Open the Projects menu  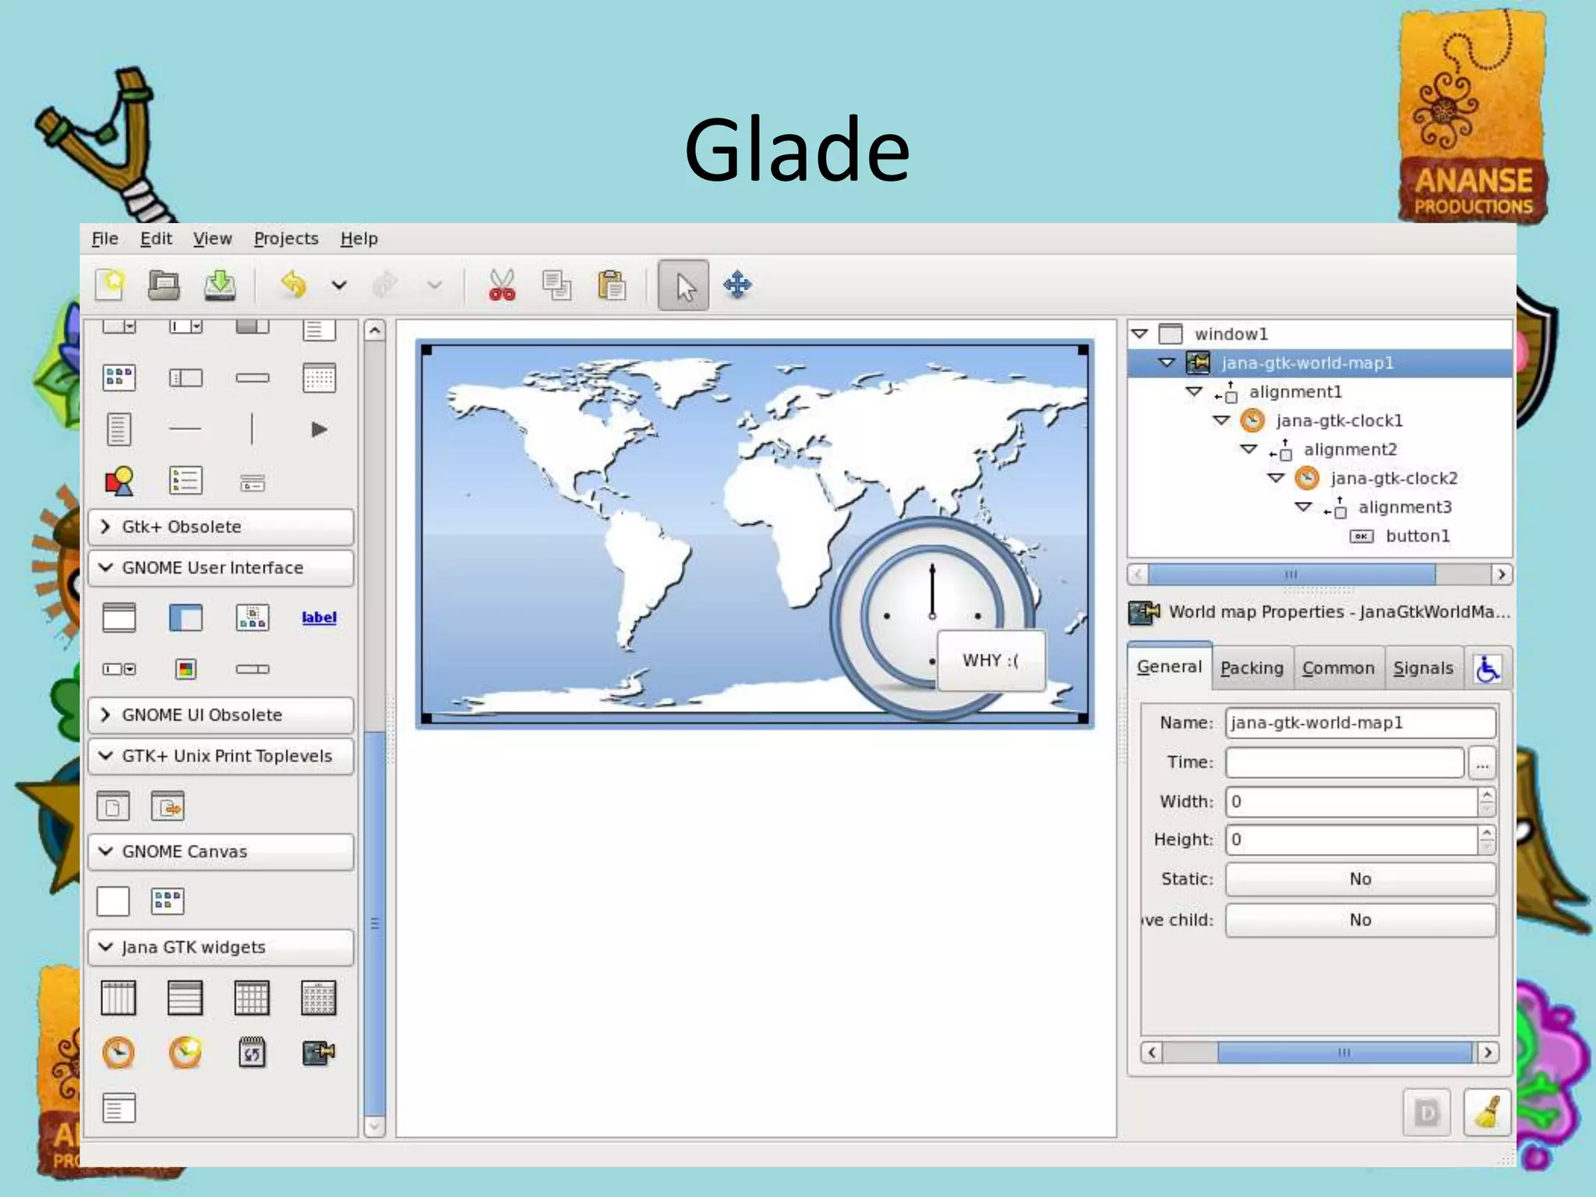[286, 238]
